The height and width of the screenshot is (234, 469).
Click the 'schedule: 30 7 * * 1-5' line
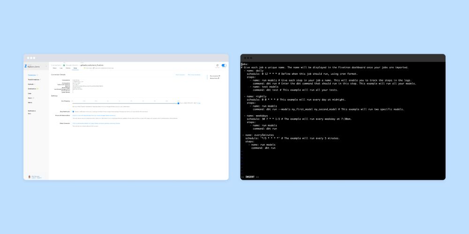[x=299, y=119]
